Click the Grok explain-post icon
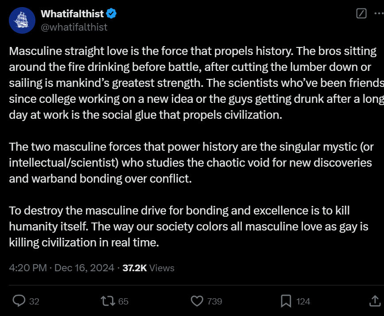The height and width of the screenshot is (316, 384). [361, 13]
